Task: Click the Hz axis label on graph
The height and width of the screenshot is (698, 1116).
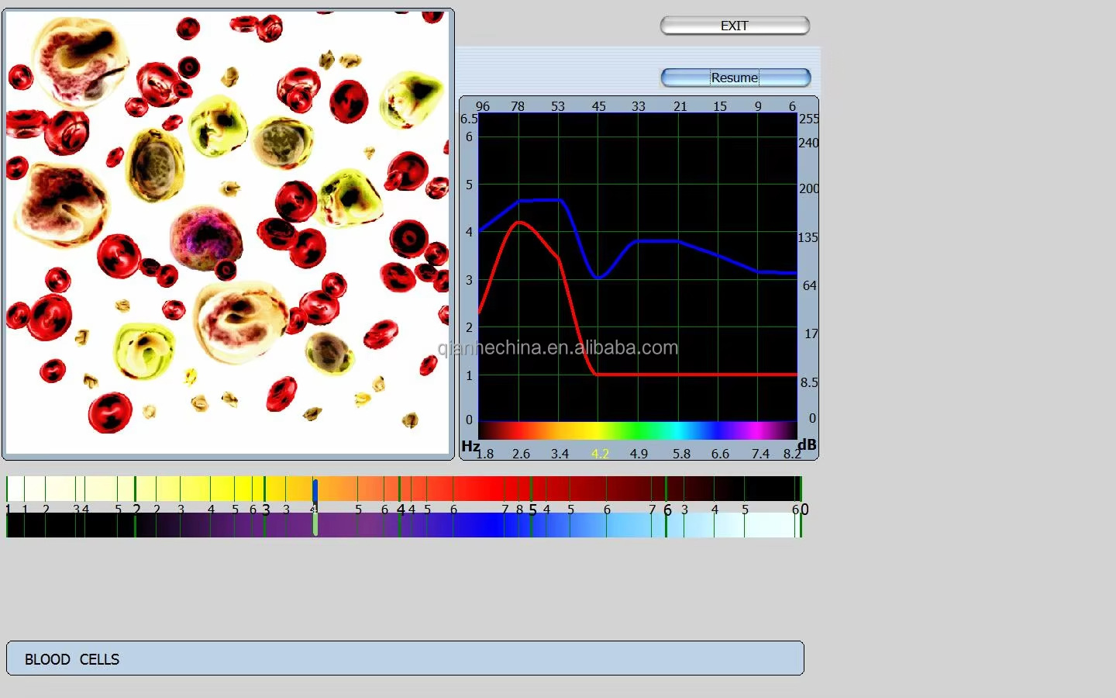Action: [x=470, y=446]
